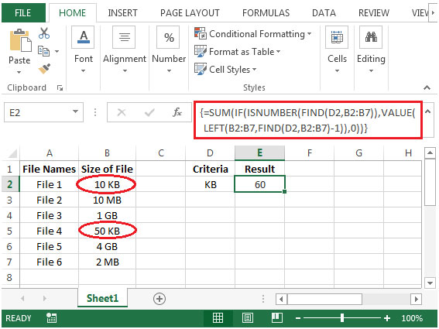Click the Select All corner triangle

pos(12,153)
